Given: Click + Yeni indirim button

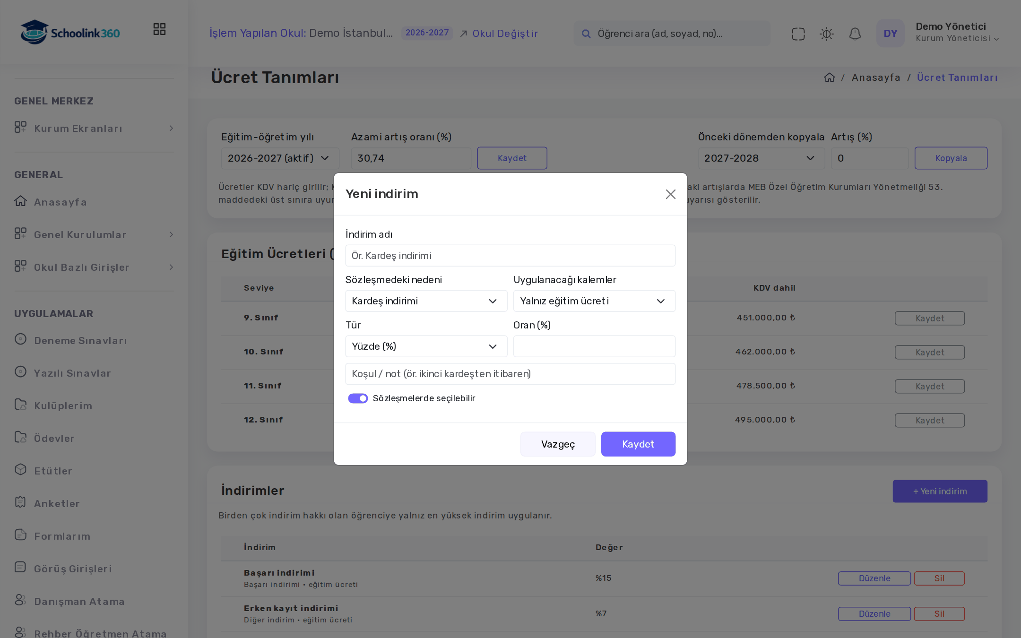Looking at the screenshot, I should (940, 491).
